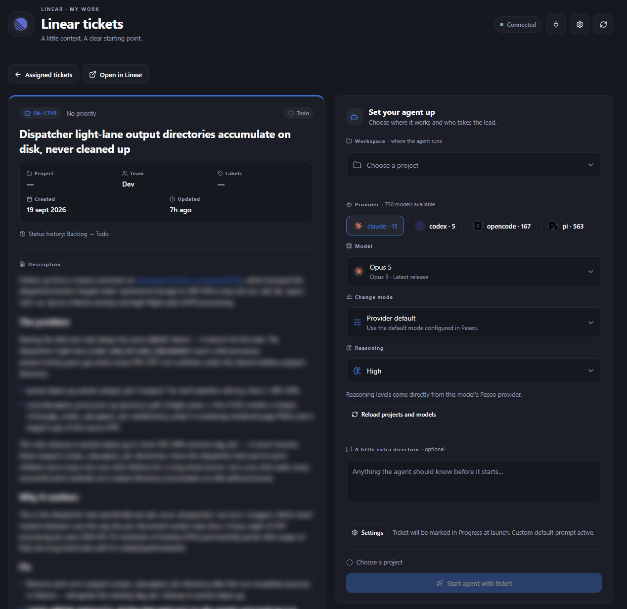Click the plug connection icon in header
This screenshot has height=609, width=627.
556,24
